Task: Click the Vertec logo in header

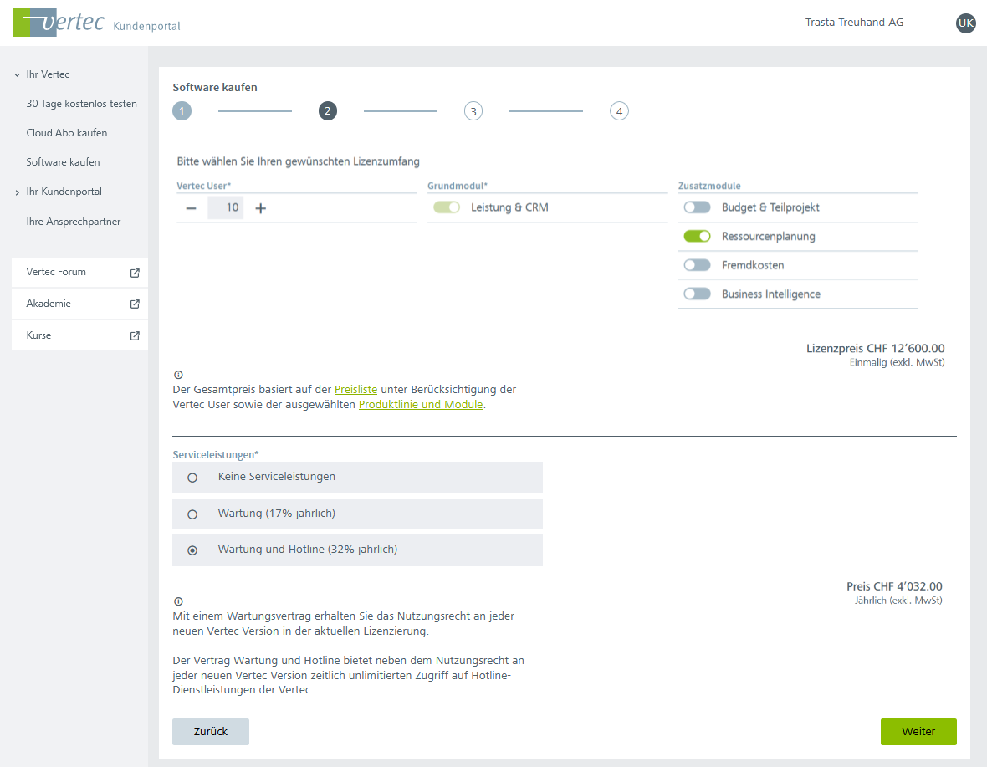Action: pos(59,23)
